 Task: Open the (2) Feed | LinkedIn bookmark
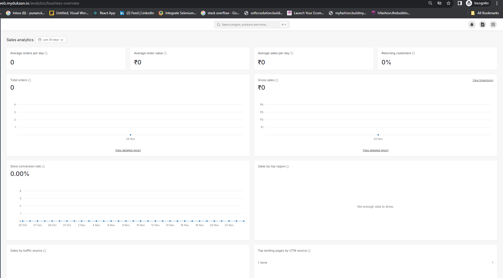tap(137, 13)
